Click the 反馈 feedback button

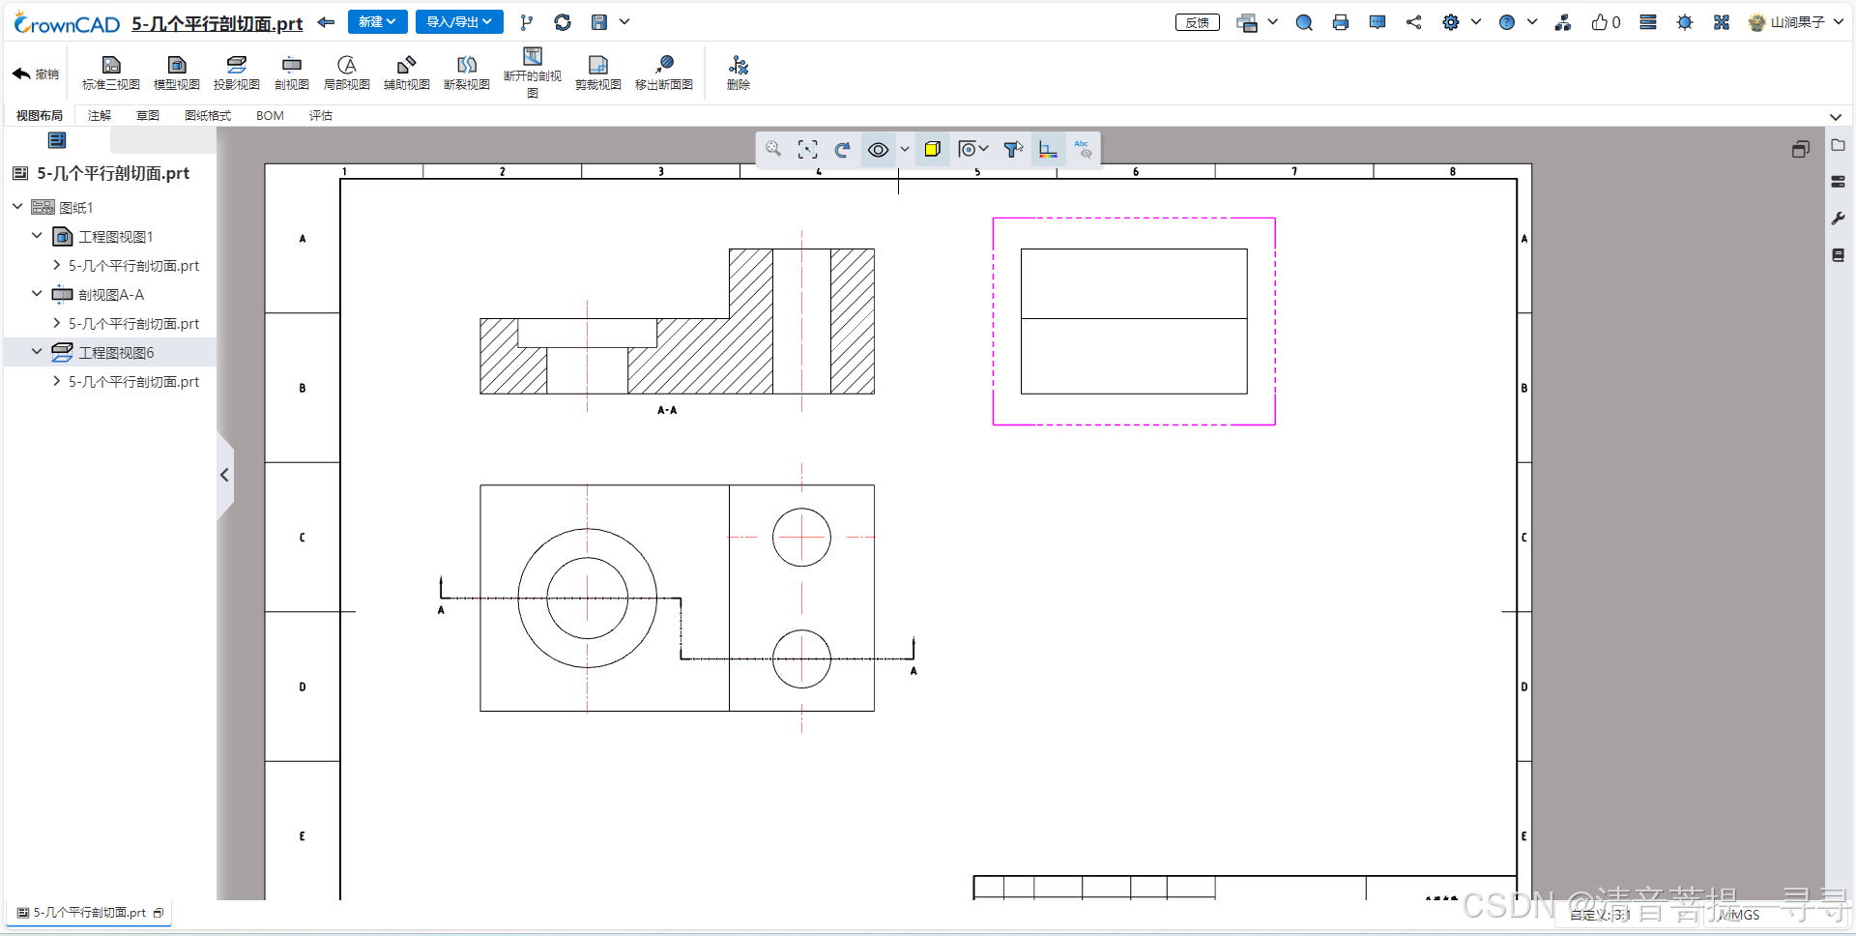coord(1197,23)
